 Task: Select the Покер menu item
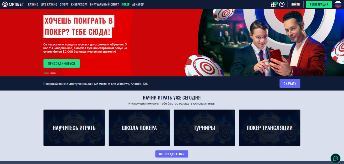coord(126,4)
